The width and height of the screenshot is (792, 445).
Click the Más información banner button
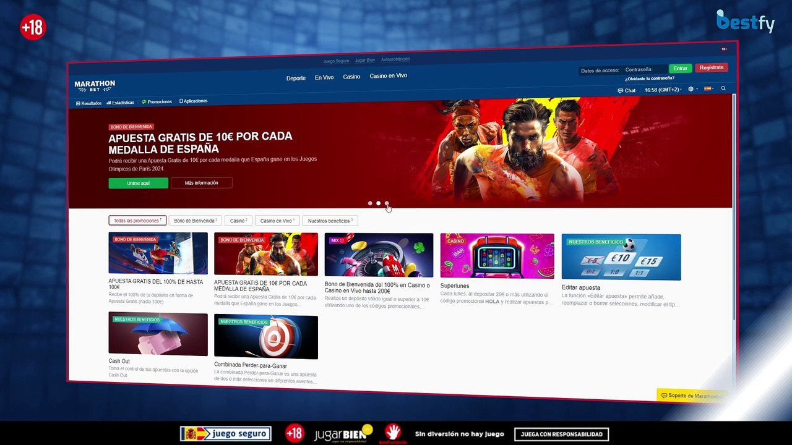(202, 183)
